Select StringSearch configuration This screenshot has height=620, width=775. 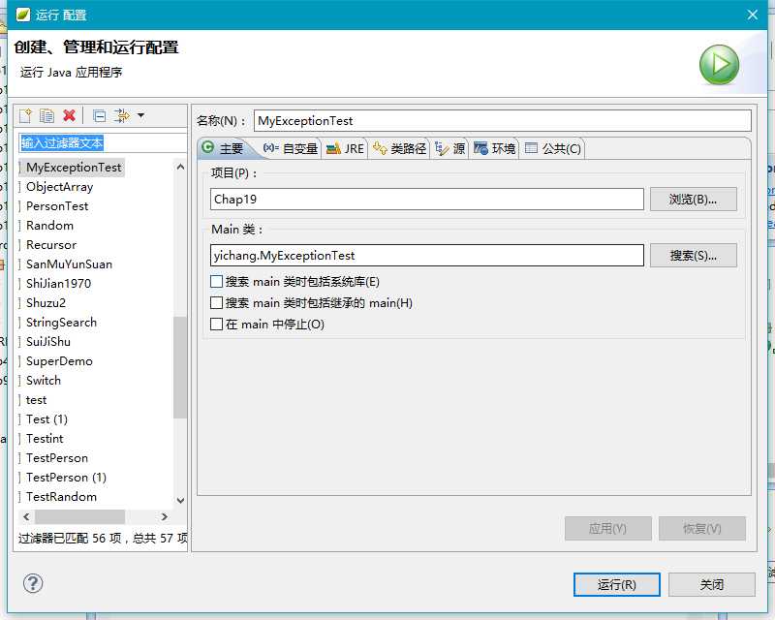(x=61, y=323)
